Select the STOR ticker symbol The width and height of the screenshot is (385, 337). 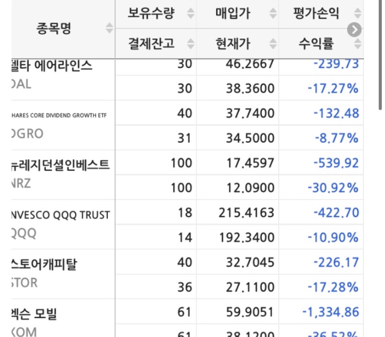[x=25, y=283]
